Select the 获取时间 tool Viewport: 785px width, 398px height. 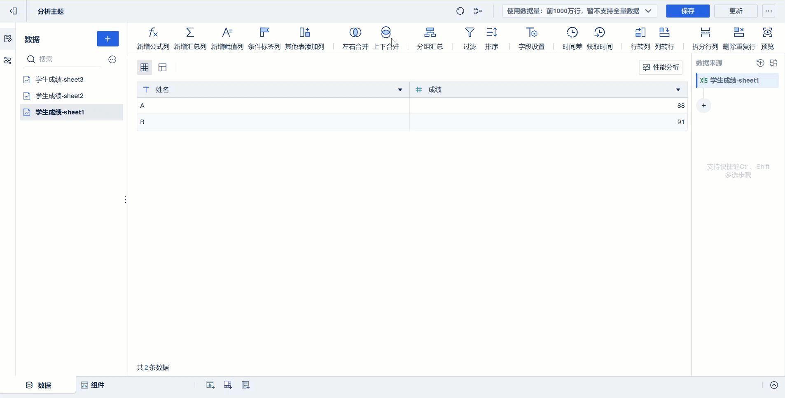pos(600,38)
